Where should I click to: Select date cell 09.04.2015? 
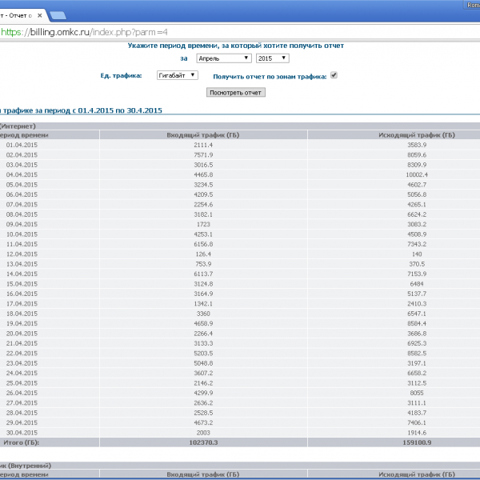pos(22,224)
